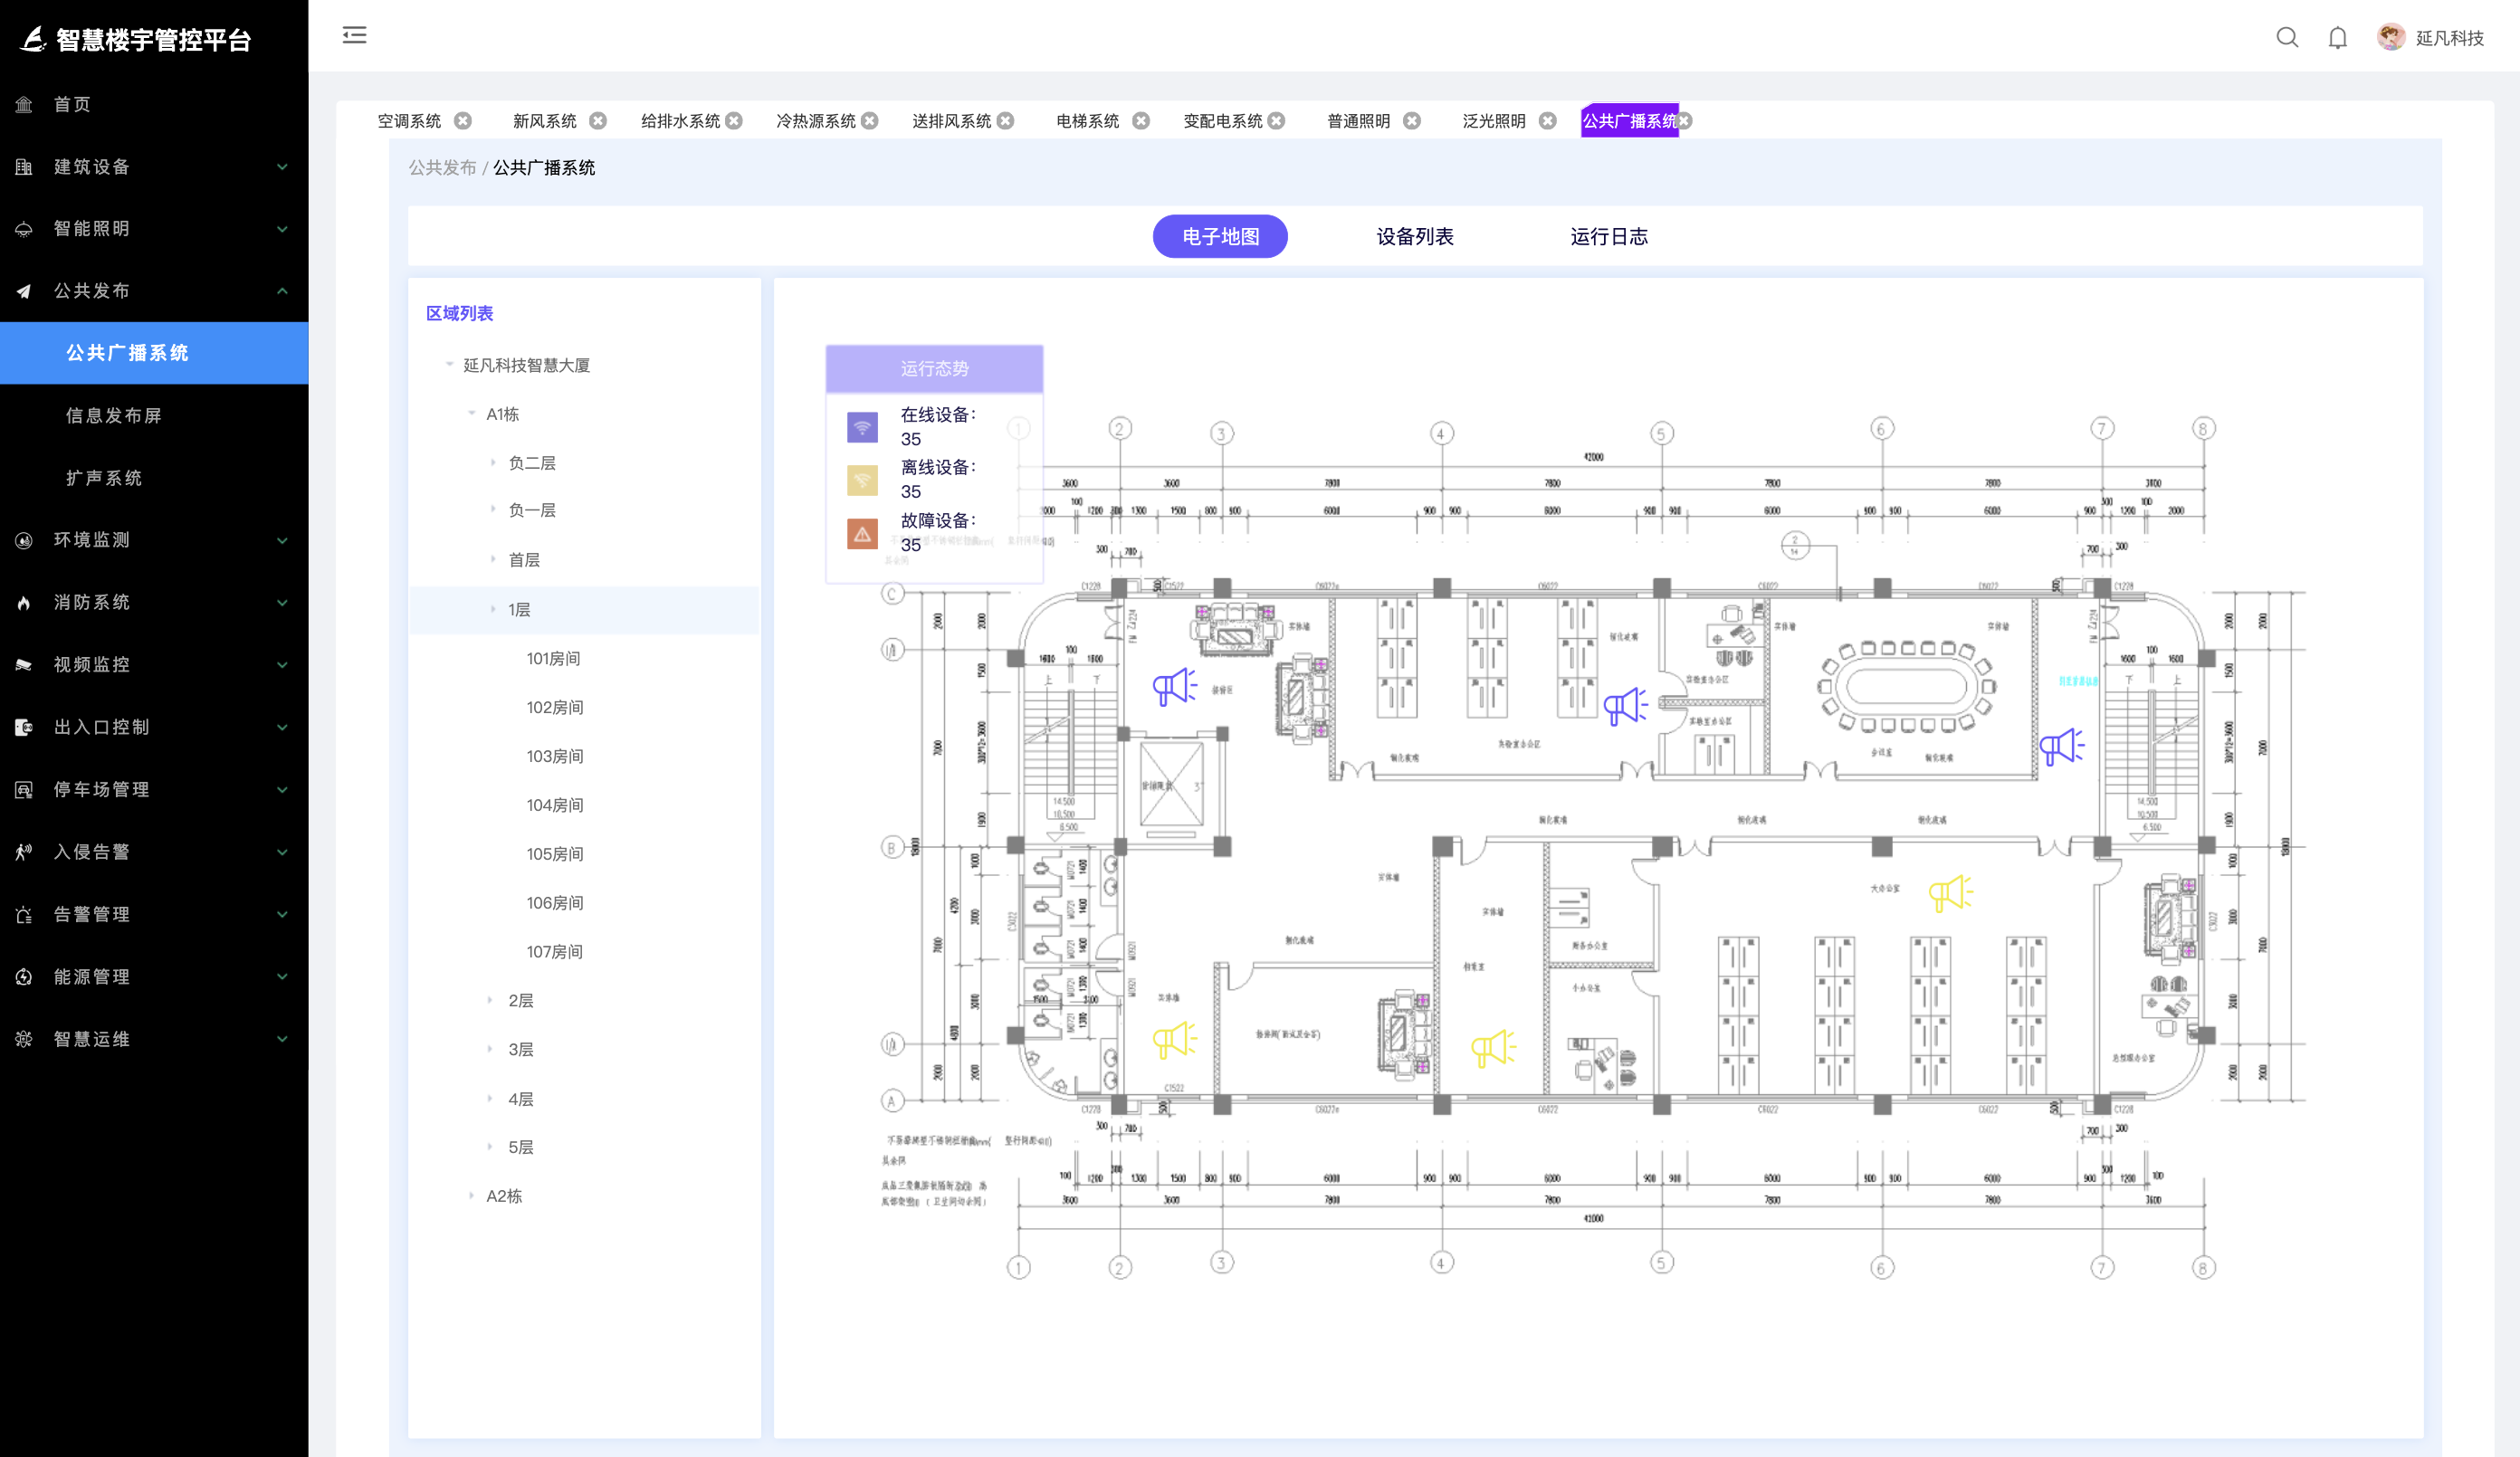This screenshot has width=2520, height=1457.
Task: Switch to the 运行日志 tab
Action: click(x=1608, y=236)
